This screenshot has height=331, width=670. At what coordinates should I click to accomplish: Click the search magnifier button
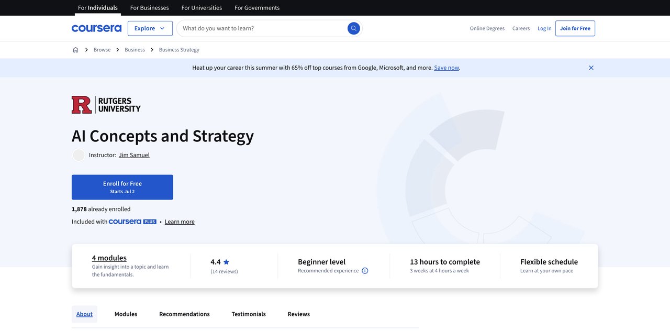tap(354, 28)
